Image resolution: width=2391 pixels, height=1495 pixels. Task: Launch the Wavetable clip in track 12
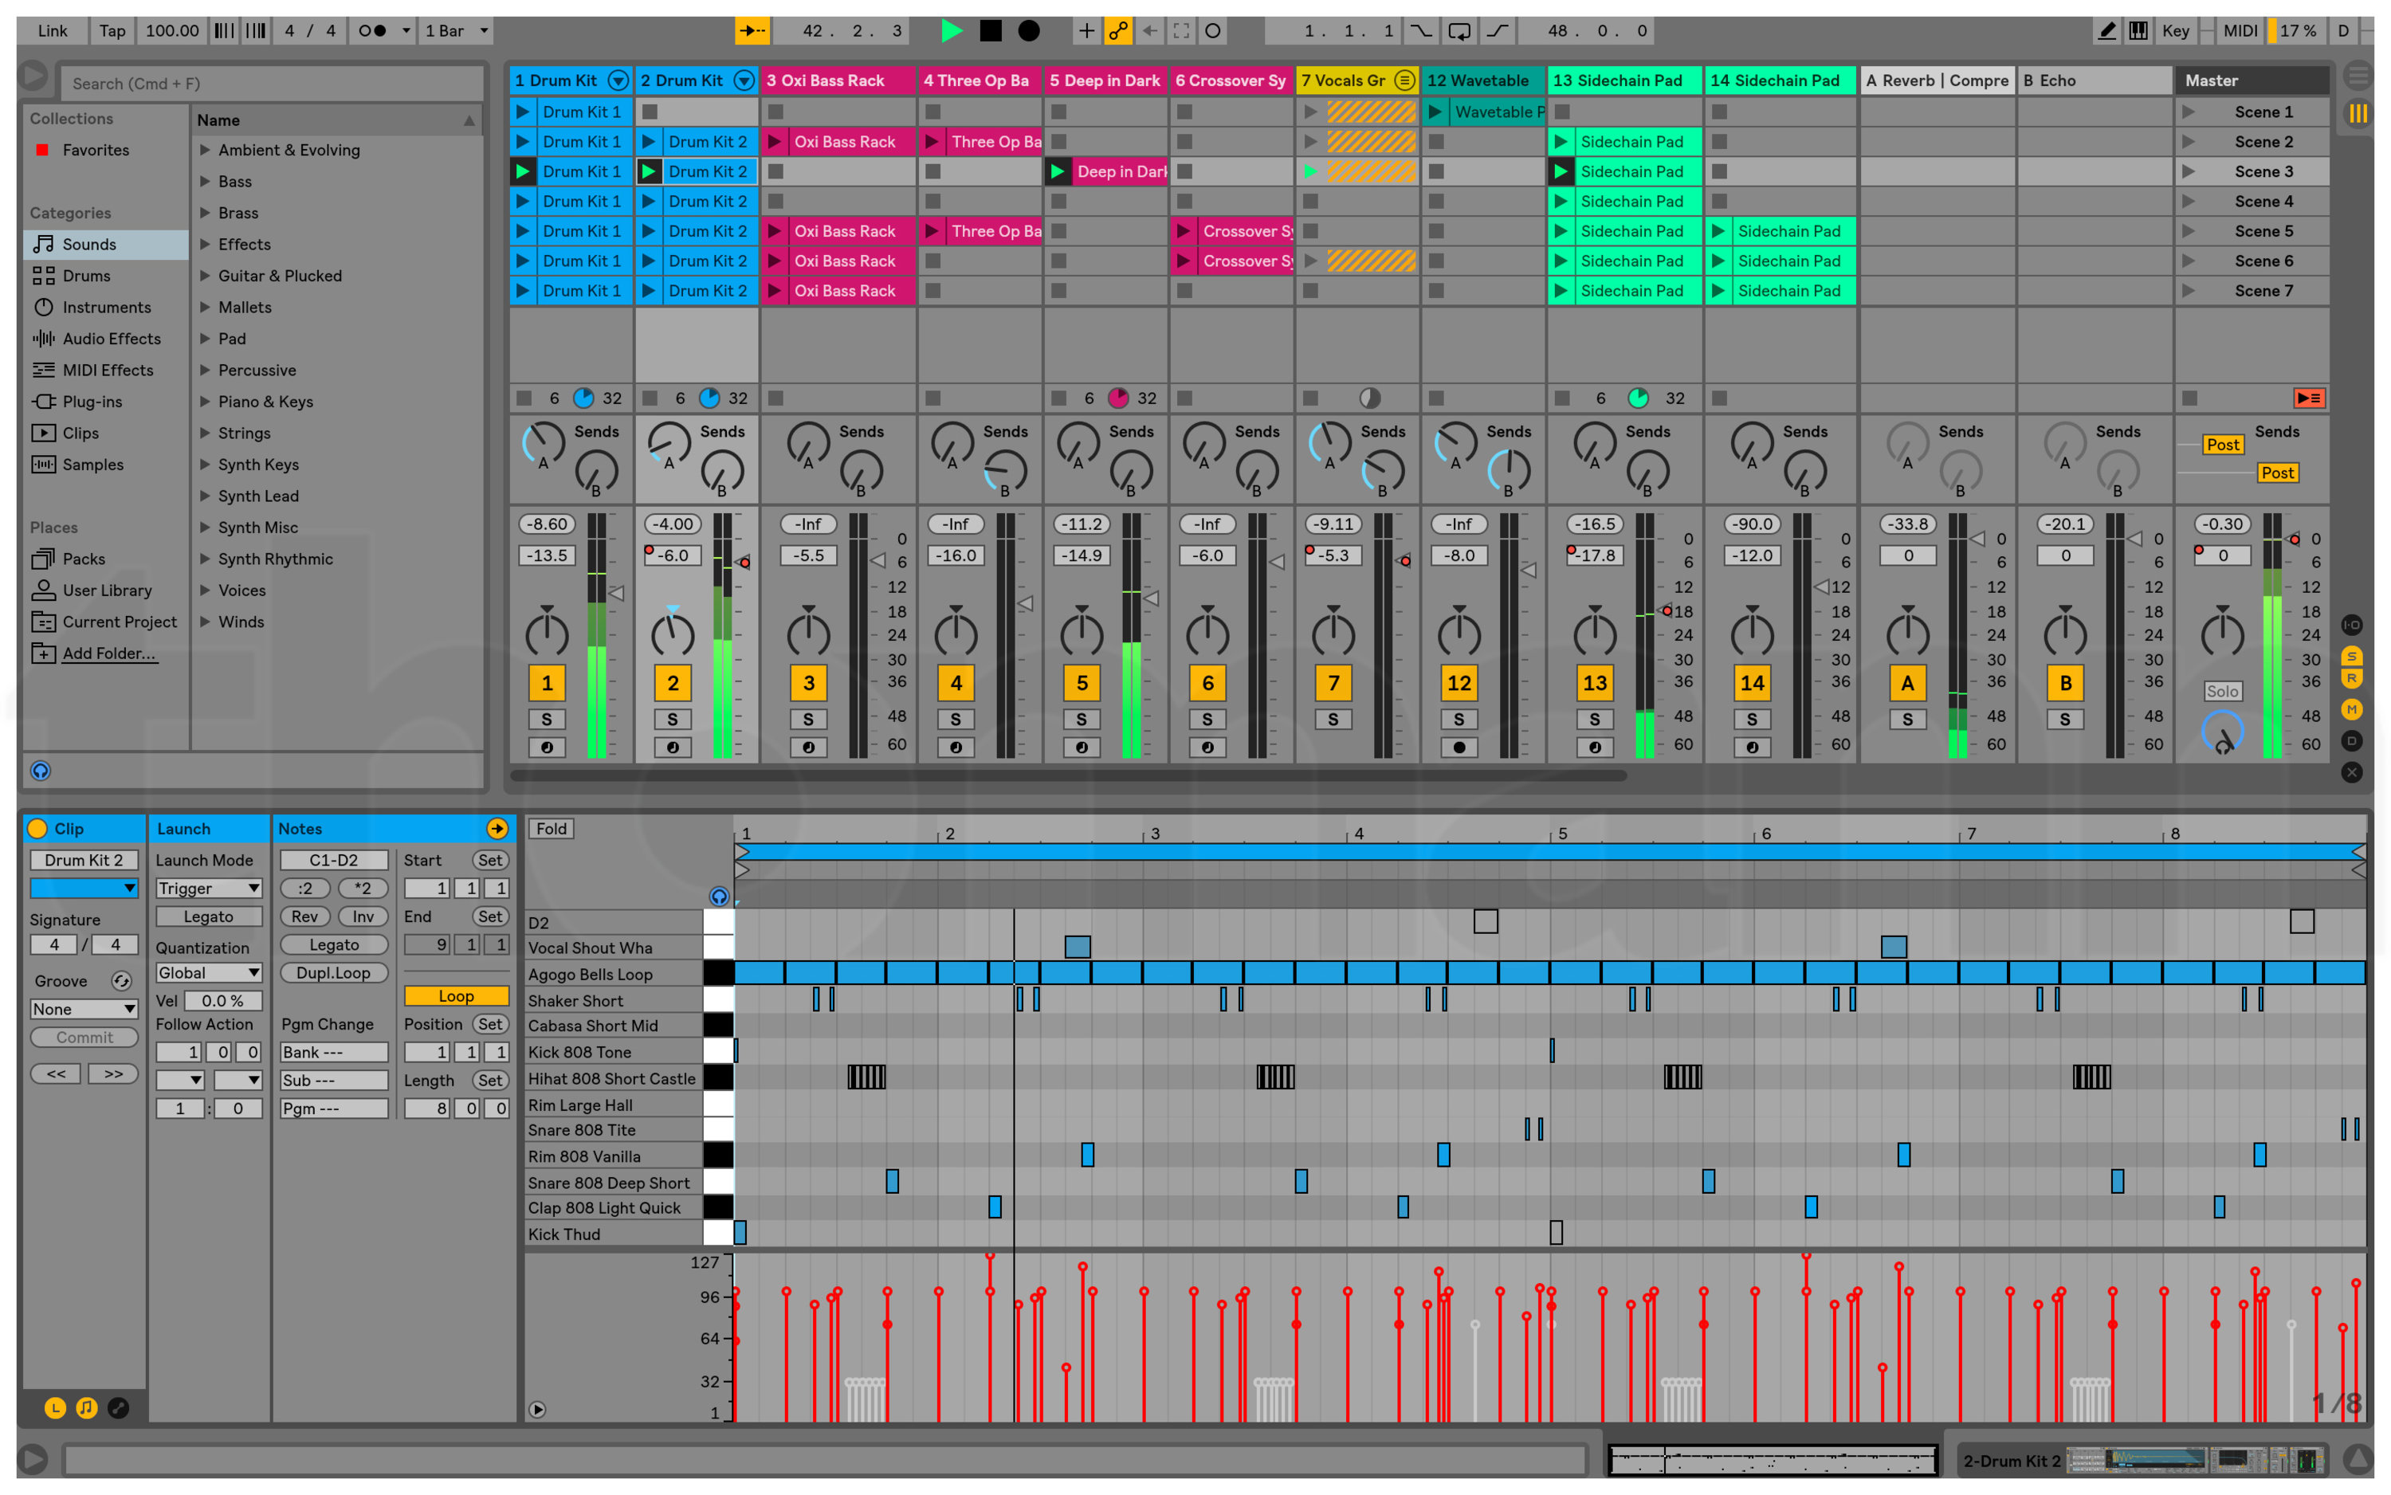tap(1434, 112)
